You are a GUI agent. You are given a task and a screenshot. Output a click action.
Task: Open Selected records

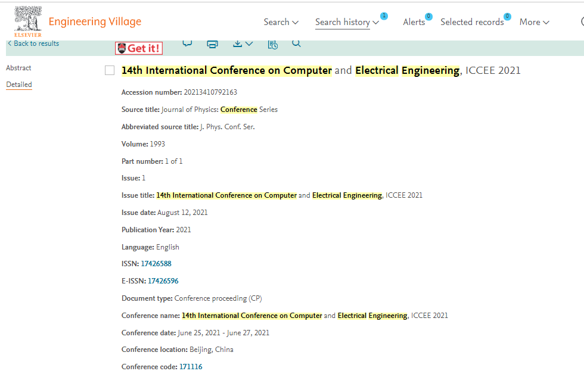click(x=472, y=22)
